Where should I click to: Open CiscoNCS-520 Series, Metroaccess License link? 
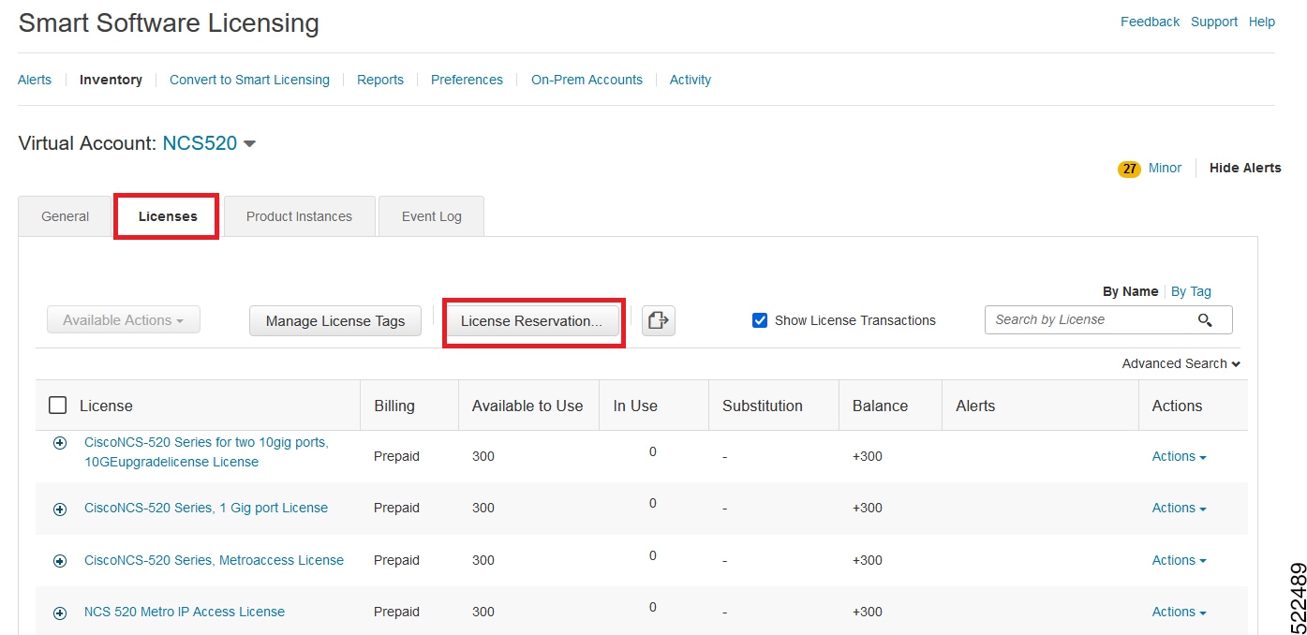click(x=214, y=560)
